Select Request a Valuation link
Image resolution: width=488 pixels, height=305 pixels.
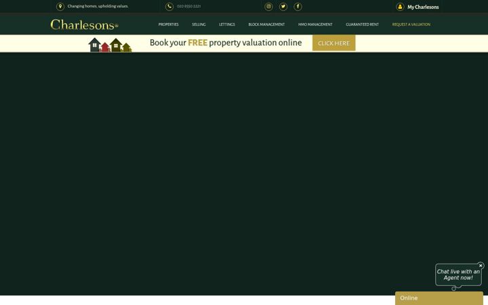pyautogui.click(x=411, y=24)
